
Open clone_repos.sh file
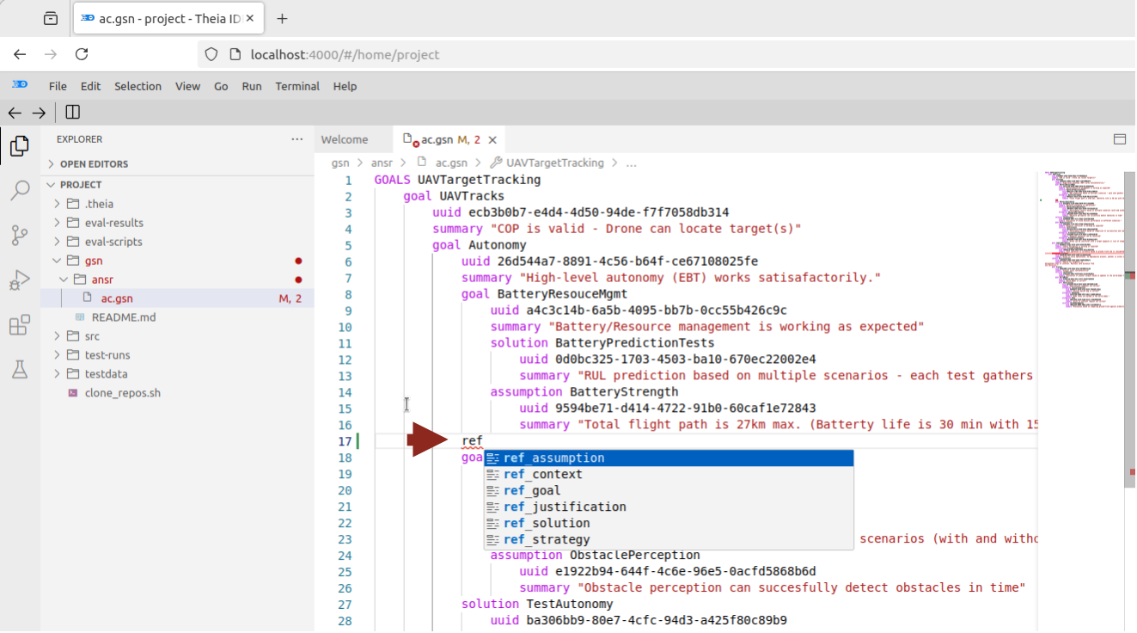tap(122, 393)
